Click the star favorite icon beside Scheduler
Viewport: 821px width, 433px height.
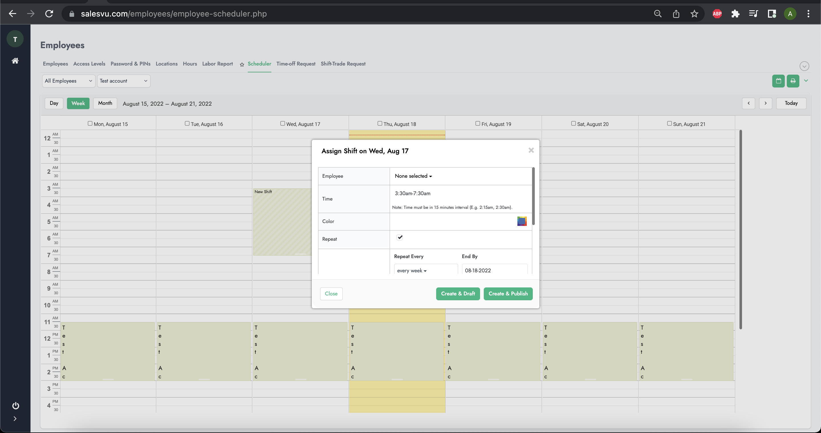coord(242,65)
